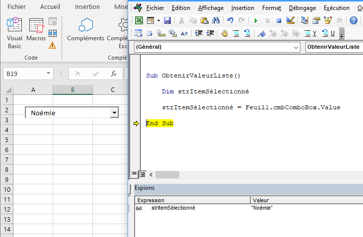Click List Constants icon in Edit toolbar
This screenshot has width=363, height=237.
pos(150,33)
